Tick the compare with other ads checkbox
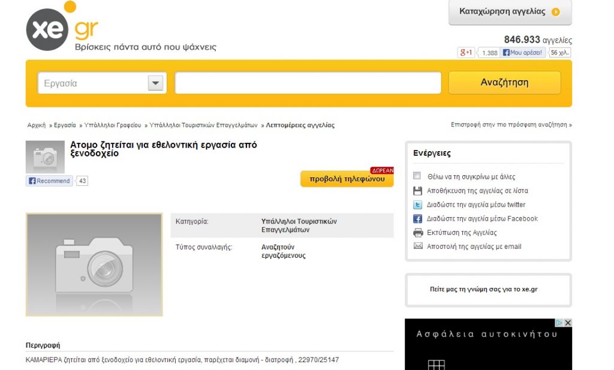The image size is (614, 370). [x=417, y=176]
